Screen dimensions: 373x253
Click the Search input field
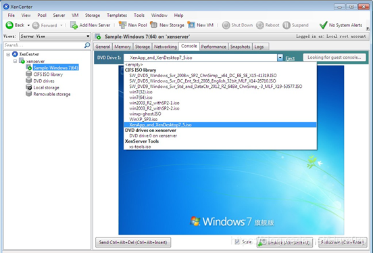pos(44,45)
